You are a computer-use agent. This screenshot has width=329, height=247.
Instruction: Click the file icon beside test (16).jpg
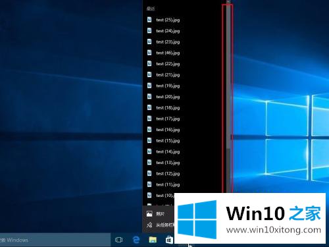click(149, 129)
